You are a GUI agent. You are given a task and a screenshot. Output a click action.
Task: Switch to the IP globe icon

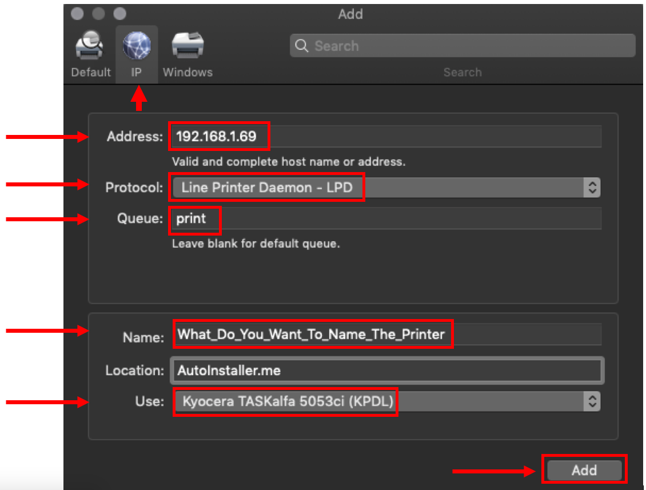pyautogui.click(x=136, y=46)
